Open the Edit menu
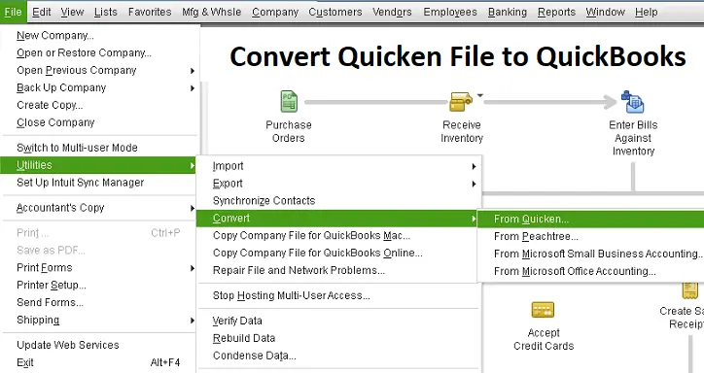This screenshot has height=373, width=704. coord(41,12)
